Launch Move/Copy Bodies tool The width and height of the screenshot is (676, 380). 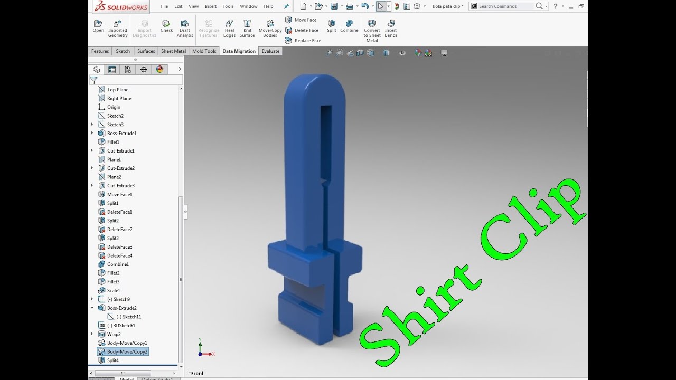tap(270, 28)
